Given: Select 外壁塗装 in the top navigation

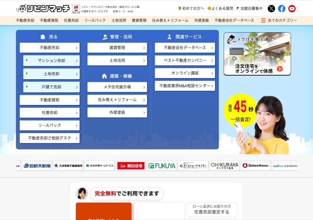Looking at the screenshot, I should coord(202,21).
